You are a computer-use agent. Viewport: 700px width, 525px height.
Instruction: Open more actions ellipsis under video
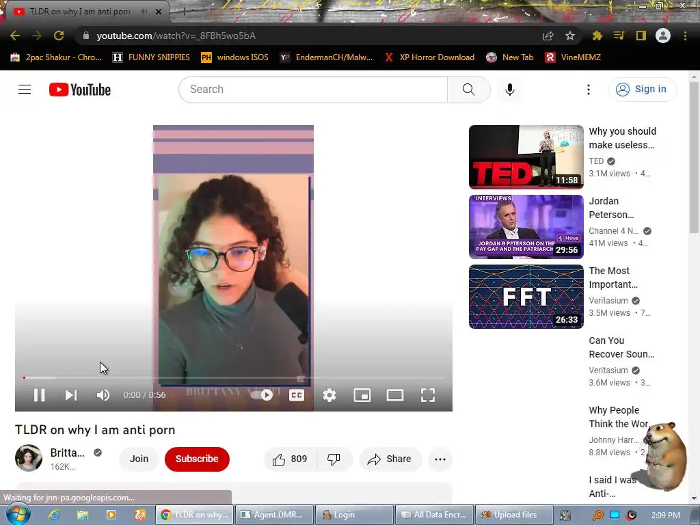440,459
